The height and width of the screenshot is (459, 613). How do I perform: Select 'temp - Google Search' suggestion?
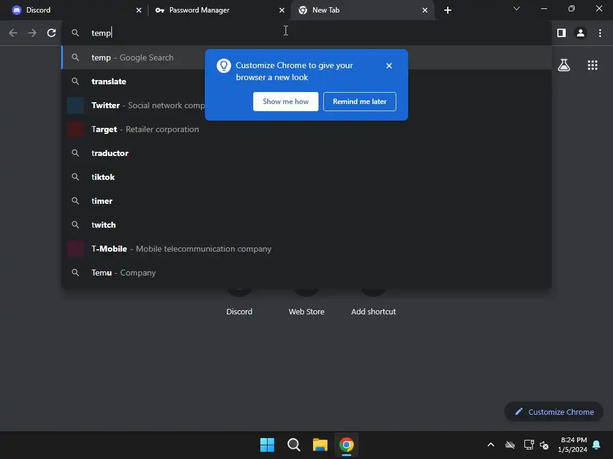tap(306, 57)
